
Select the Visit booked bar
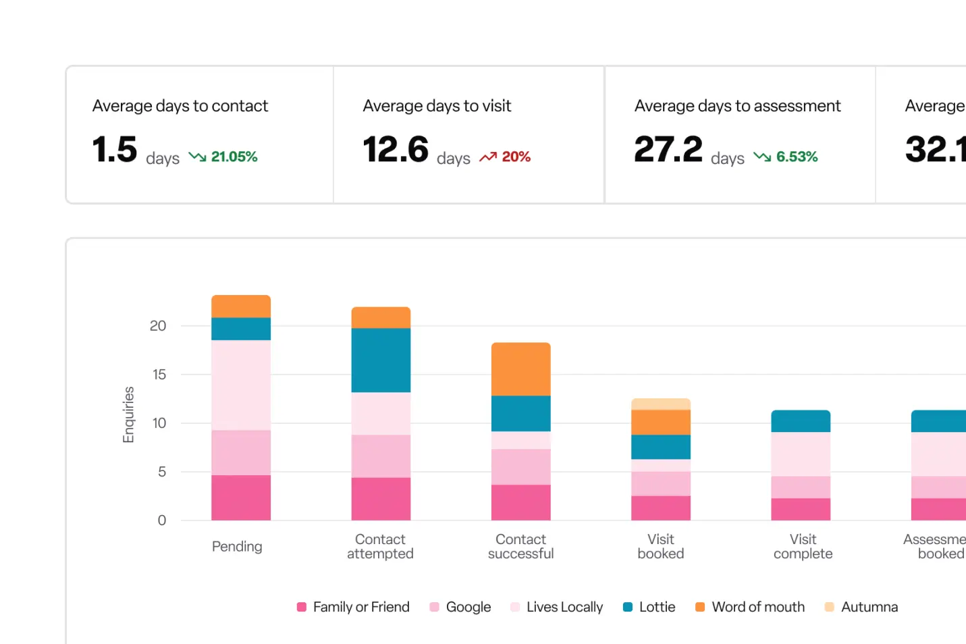pos(660,459)
